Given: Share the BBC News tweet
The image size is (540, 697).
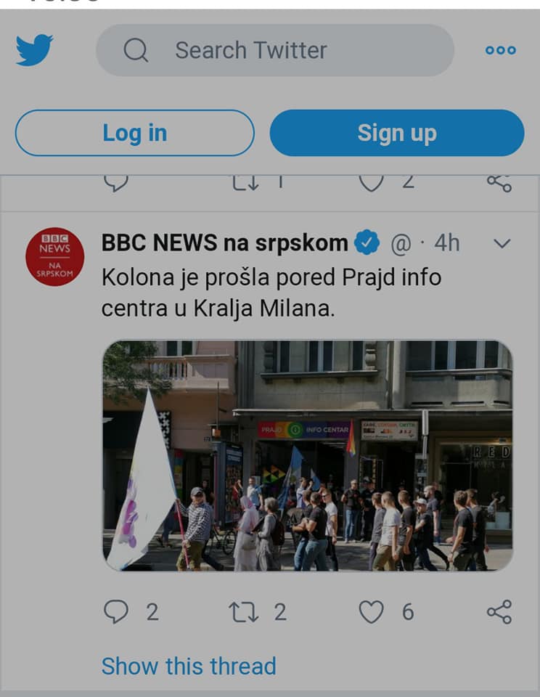Looking at the screenshot, I should click(499, 611).
